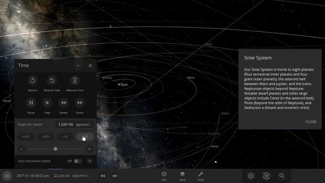
Task: Open the gigayear speed unit dropdown
Action: (x=84, y=124)
